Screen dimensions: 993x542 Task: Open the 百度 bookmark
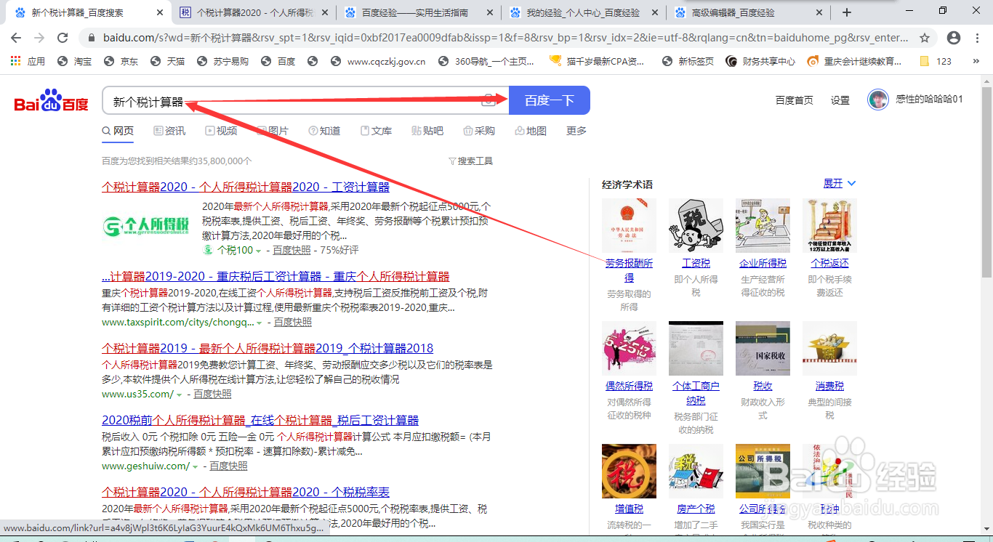278,61
